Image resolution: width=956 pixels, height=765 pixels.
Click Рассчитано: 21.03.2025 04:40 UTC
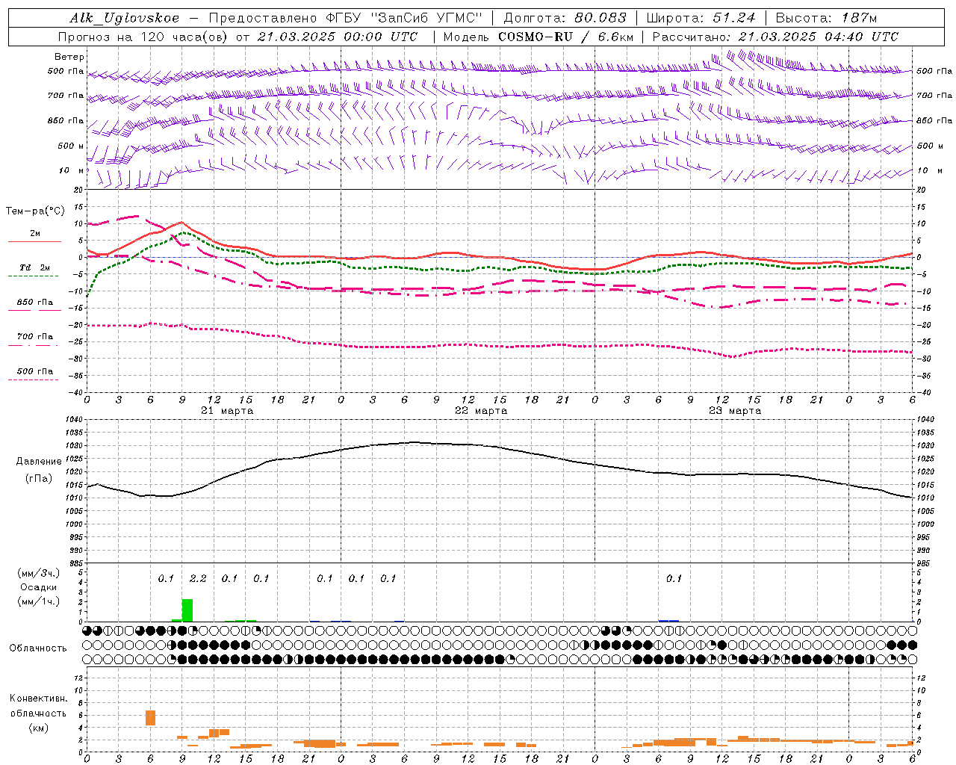point(775,37)
